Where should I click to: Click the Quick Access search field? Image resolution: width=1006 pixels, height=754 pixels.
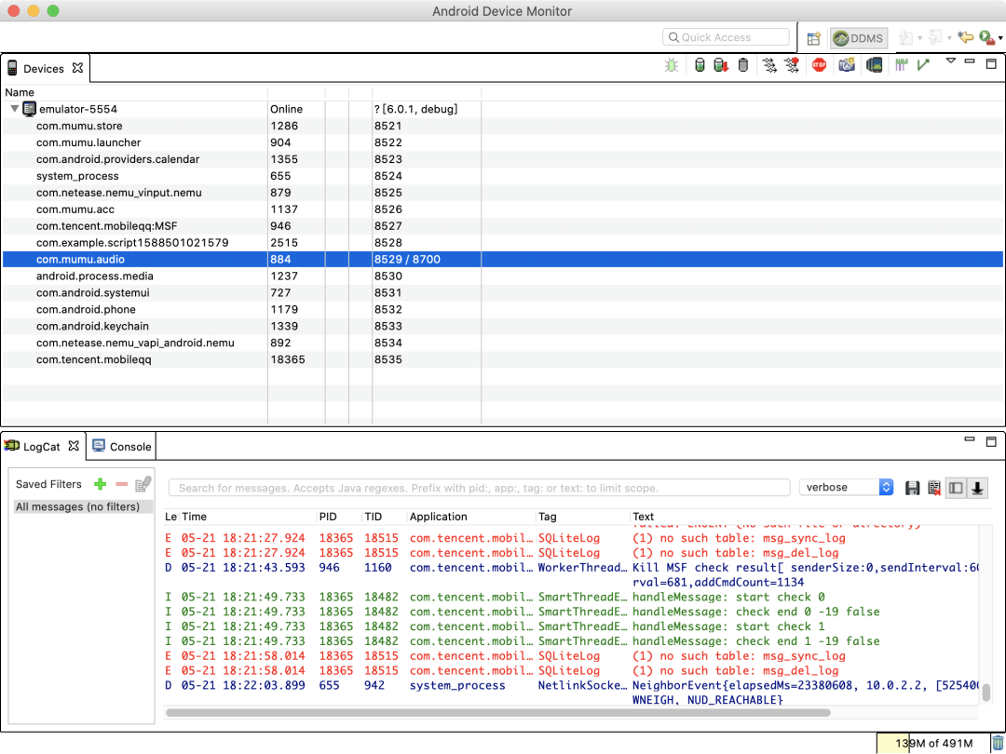pyautogui.click(x=726, y=37)
